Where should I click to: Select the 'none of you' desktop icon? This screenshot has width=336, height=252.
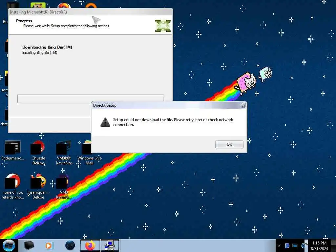point(13,186)
